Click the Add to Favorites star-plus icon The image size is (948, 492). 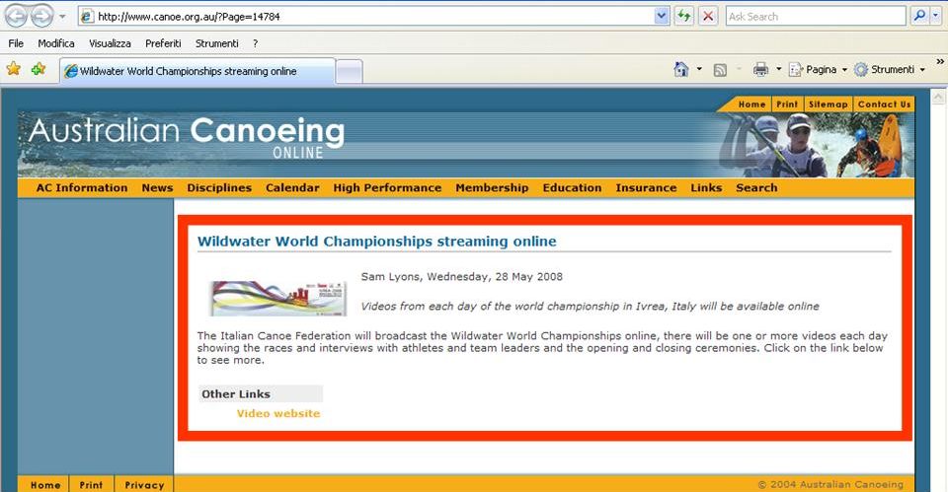(39, 69)
